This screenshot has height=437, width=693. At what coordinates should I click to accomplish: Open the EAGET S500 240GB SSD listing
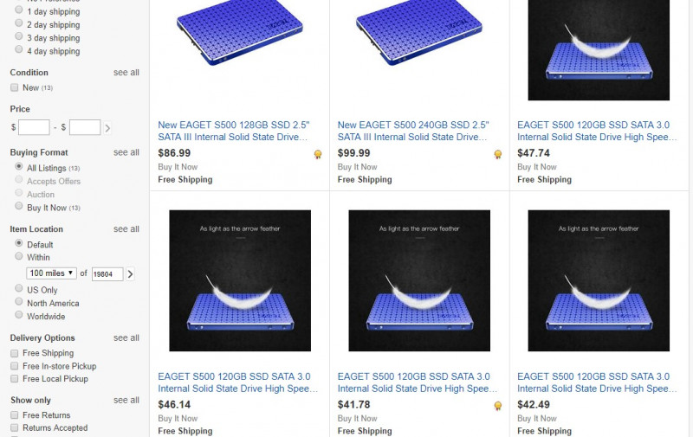coord(413,132)
